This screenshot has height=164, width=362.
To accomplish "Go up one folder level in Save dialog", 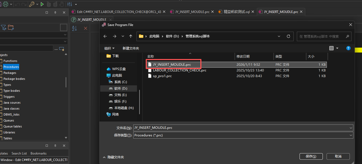I will 131,36.
